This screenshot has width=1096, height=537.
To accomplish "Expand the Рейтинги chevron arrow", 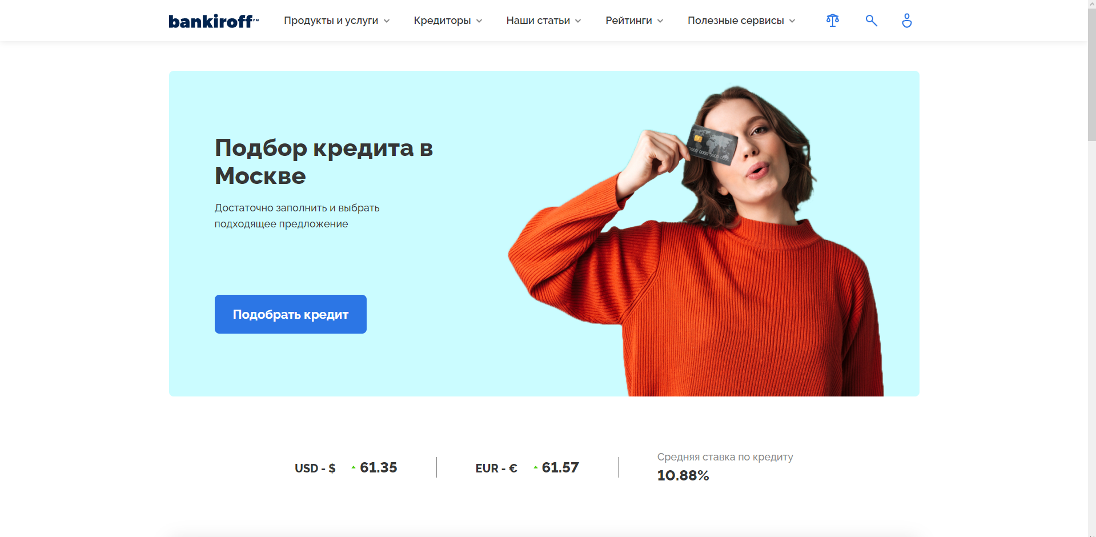I will coord(660,21).
